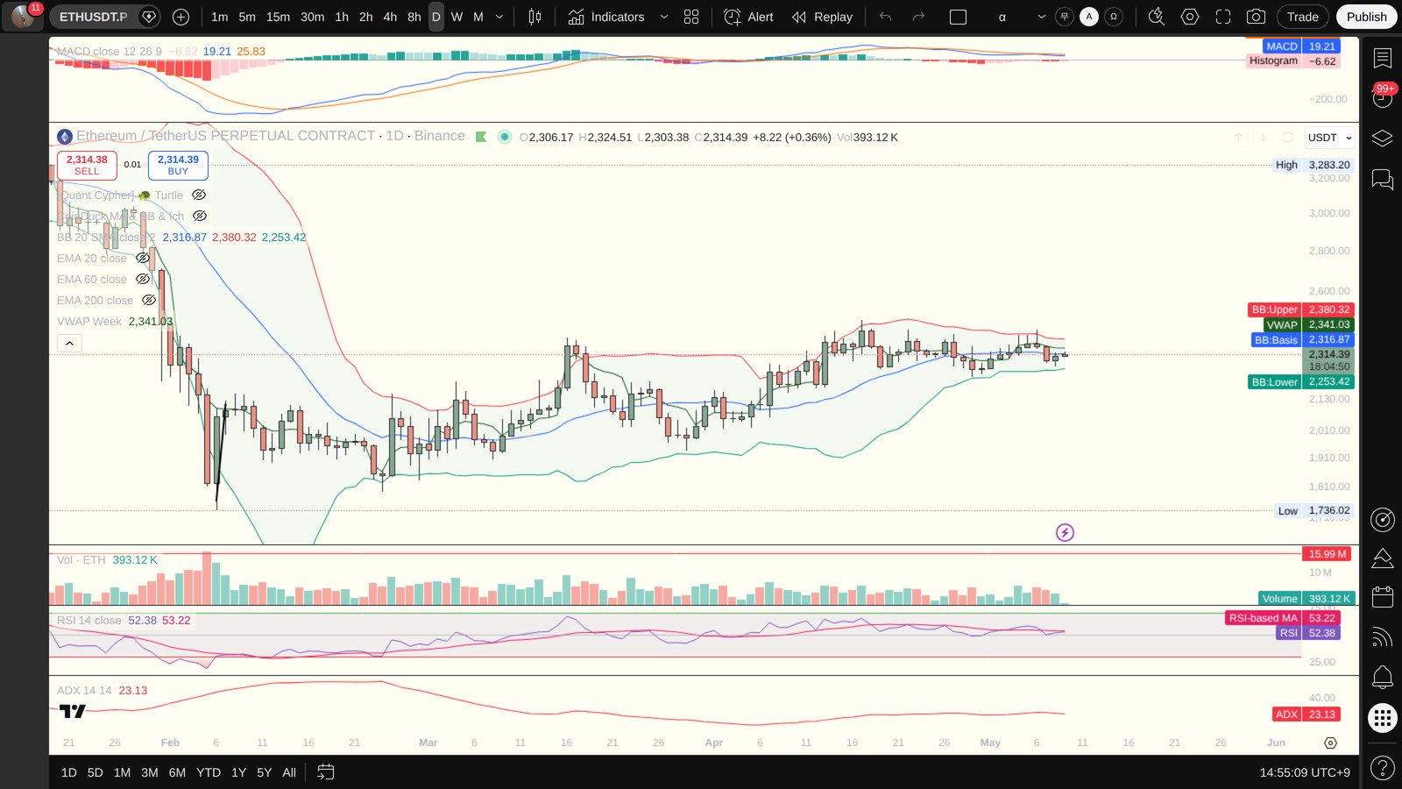Open symbol search on ETHUSDT.P
Image resolution: width=1402 pixels, height=789 pixels.
[93, 17]
